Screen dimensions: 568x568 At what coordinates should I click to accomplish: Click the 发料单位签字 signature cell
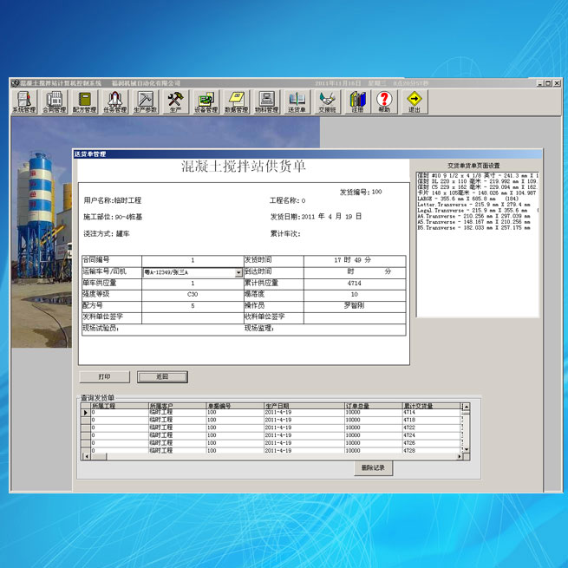click(x=193, y=318)
